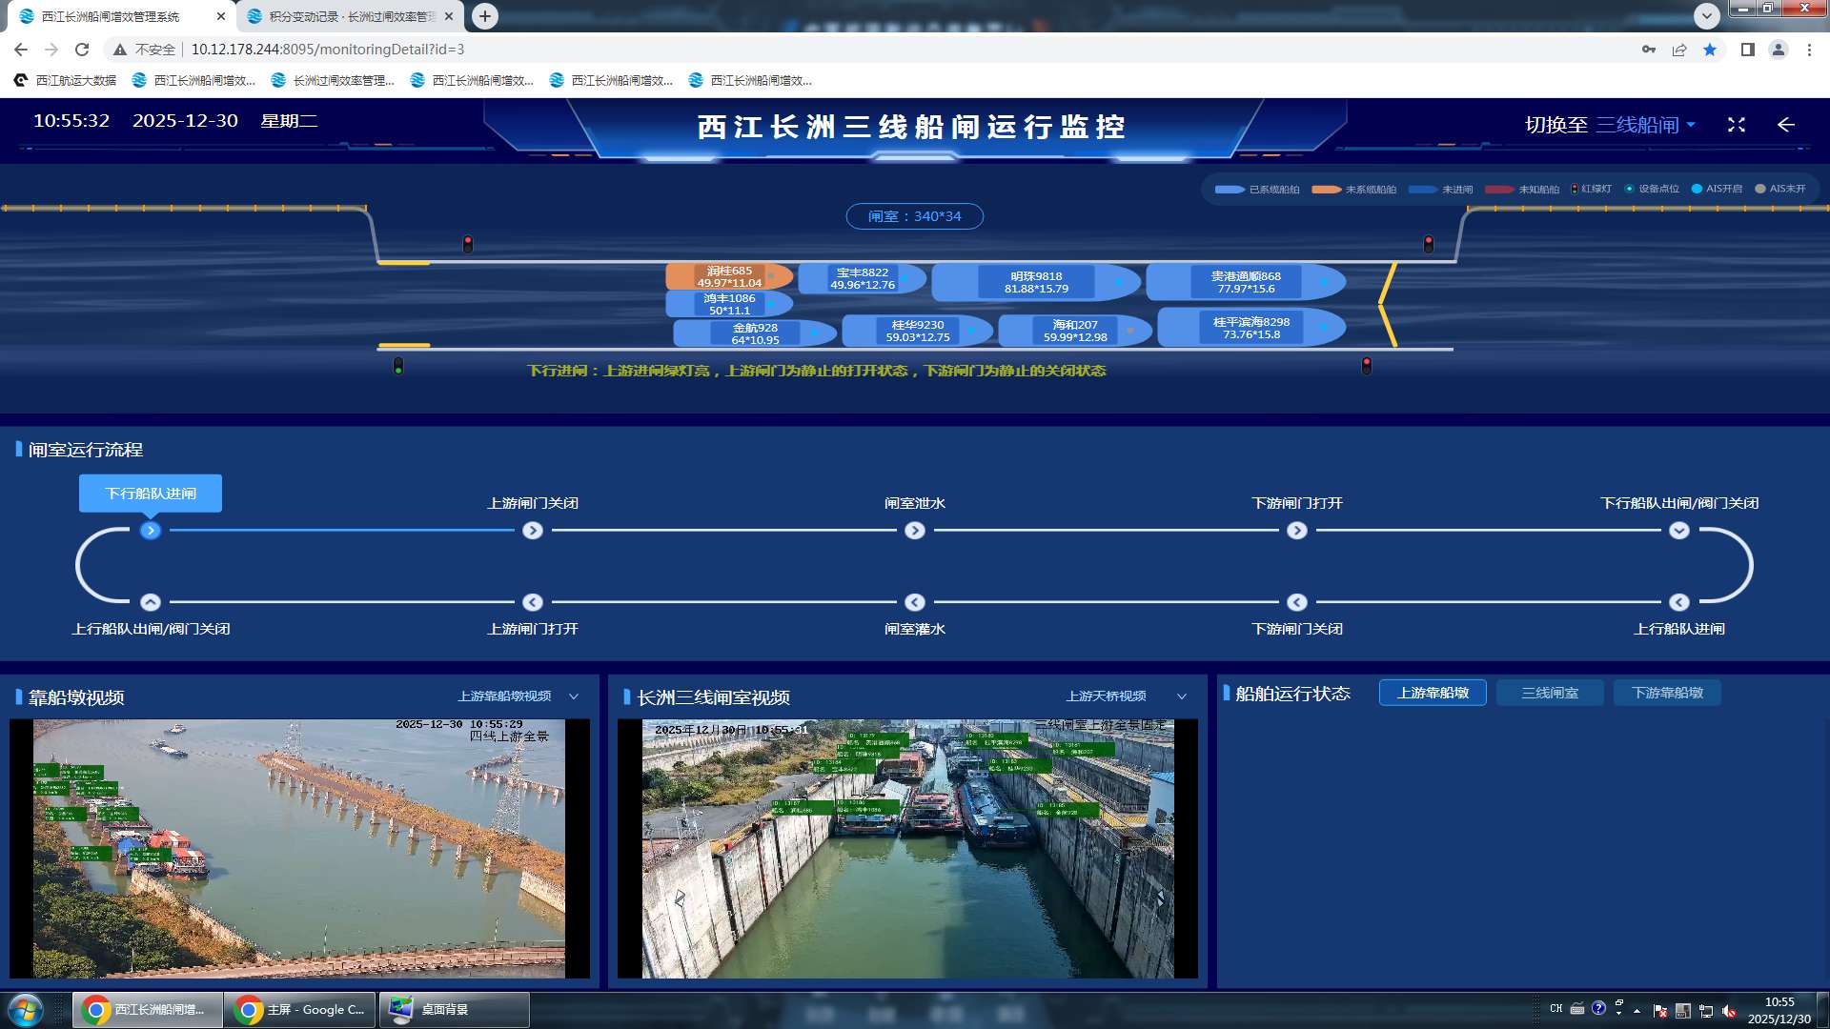Click the 长洲三线闸室 video feed
Viewport: 1830px width, 1029px height.
pos(907,848)
